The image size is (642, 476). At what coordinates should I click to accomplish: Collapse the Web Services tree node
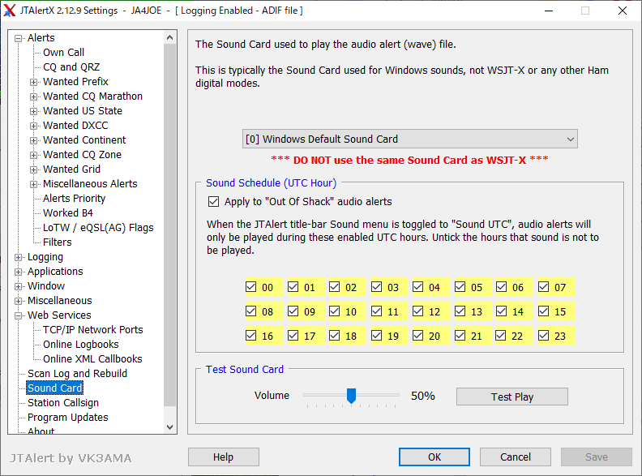click(x=18, y=315)
